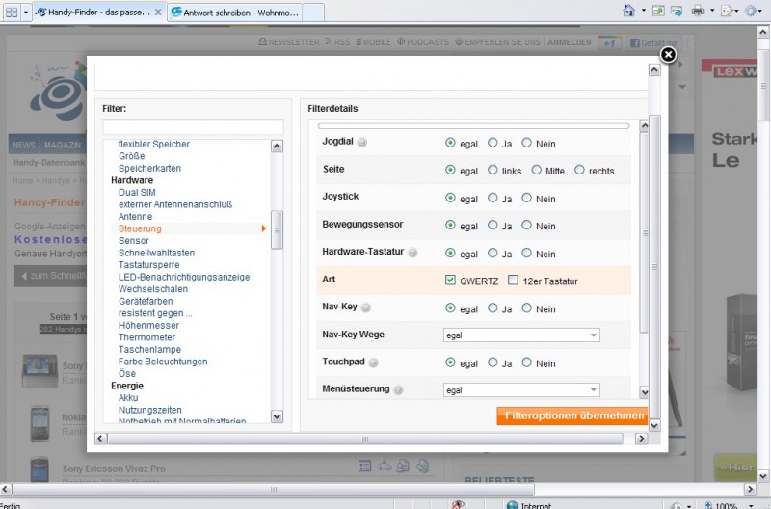Click the 'Filteroptionen übernehmen' button
The width and height of the screenshot is (771, 509).
[572, 415]
